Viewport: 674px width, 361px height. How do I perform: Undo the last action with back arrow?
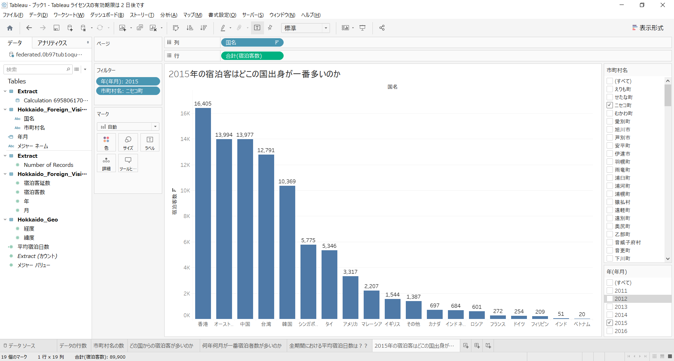coord(29,28)
